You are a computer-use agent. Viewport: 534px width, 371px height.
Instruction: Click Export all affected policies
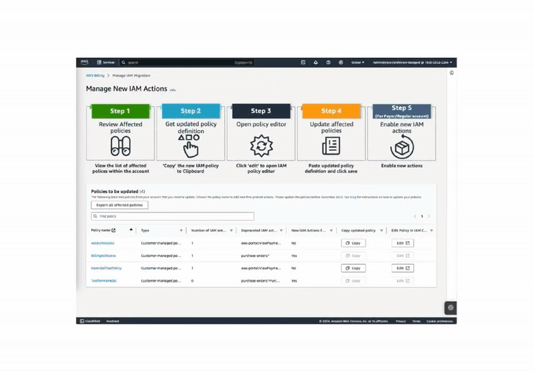[119, 205]
